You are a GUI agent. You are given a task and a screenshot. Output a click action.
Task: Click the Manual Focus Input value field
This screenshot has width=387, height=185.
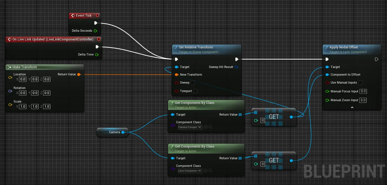click(363, 92)
